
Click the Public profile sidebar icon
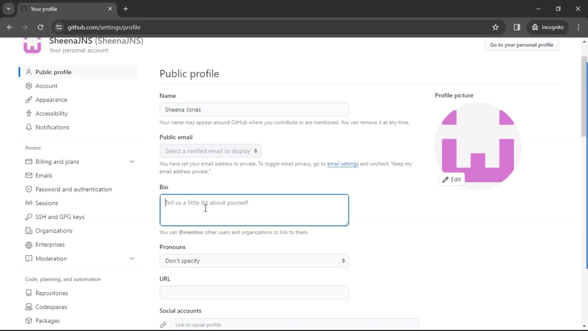(28, 72)
